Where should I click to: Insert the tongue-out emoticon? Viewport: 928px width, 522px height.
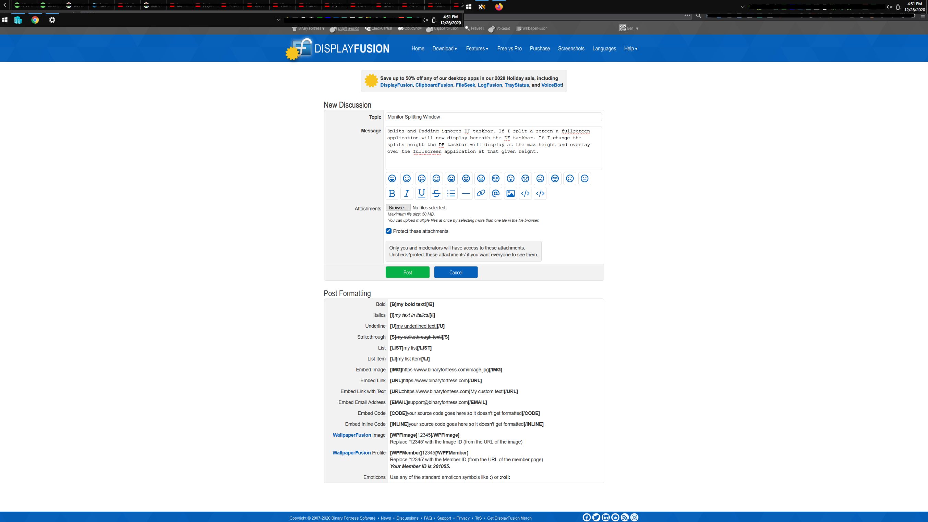pyautogui.click(x=421, y=178)
